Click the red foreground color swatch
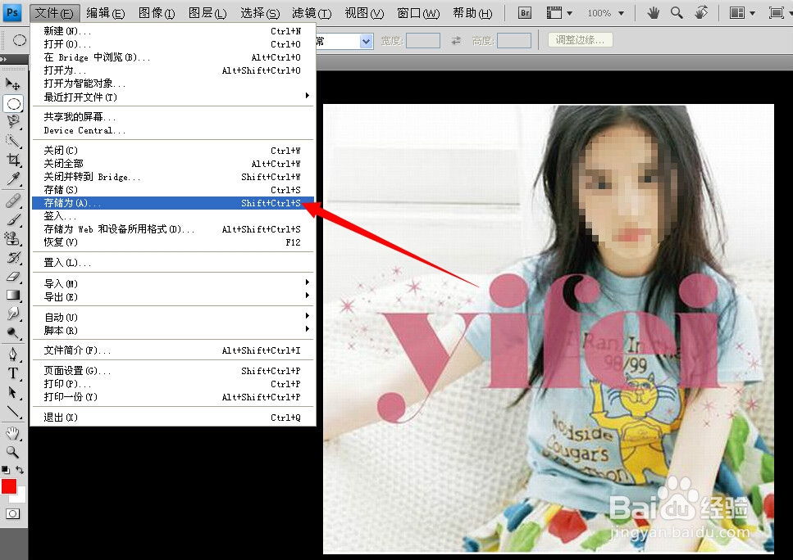 tap(8, 485)
